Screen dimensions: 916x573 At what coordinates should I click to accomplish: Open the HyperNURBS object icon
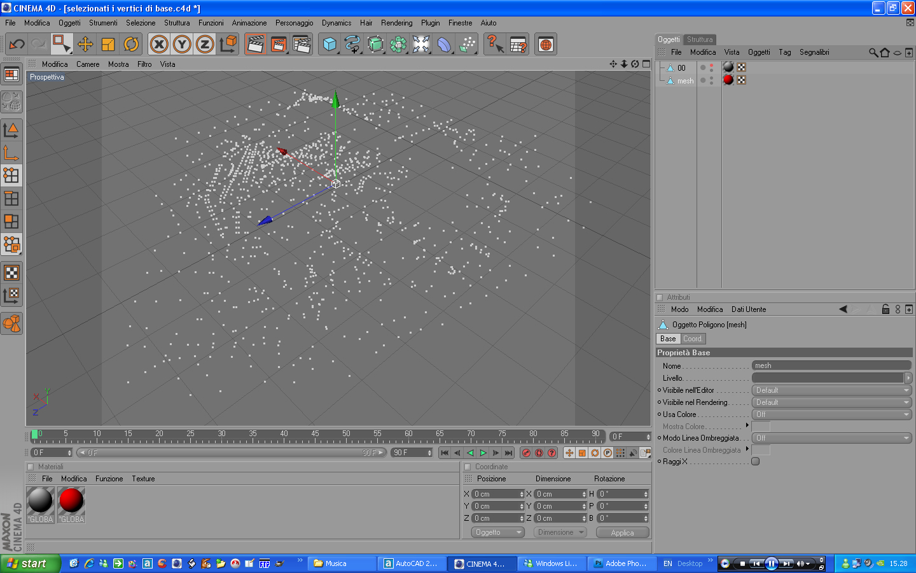tap(375, 45)
